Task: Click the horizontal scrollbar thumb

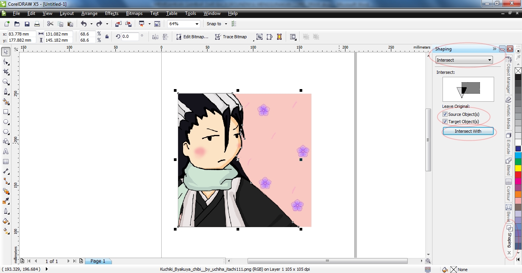Action: point(327,261)
